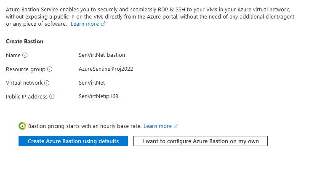The height and width of the screenshot is (173, 325).
Task: Choose I want to configure Azure Bastion on my own
Action: tap(200, 141)
